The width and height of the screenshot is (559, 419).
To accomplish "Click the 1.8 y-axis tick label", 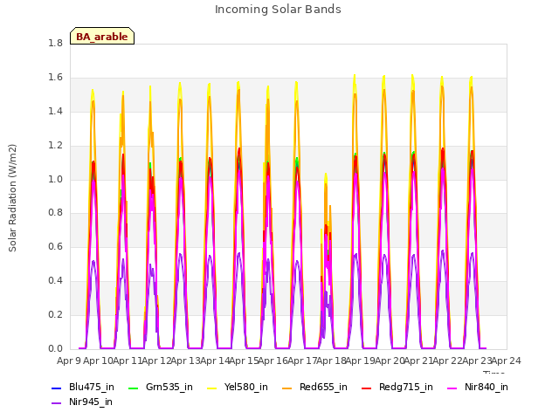I will 55,43.
